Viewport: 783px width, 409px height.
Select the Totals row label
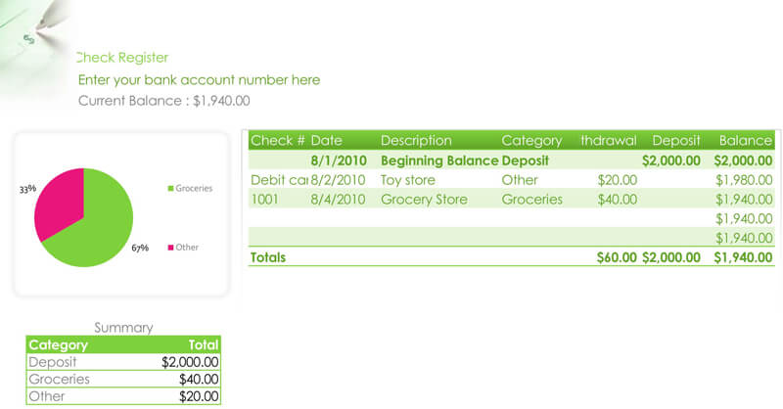pyautogui.click(x=268, y=257)
